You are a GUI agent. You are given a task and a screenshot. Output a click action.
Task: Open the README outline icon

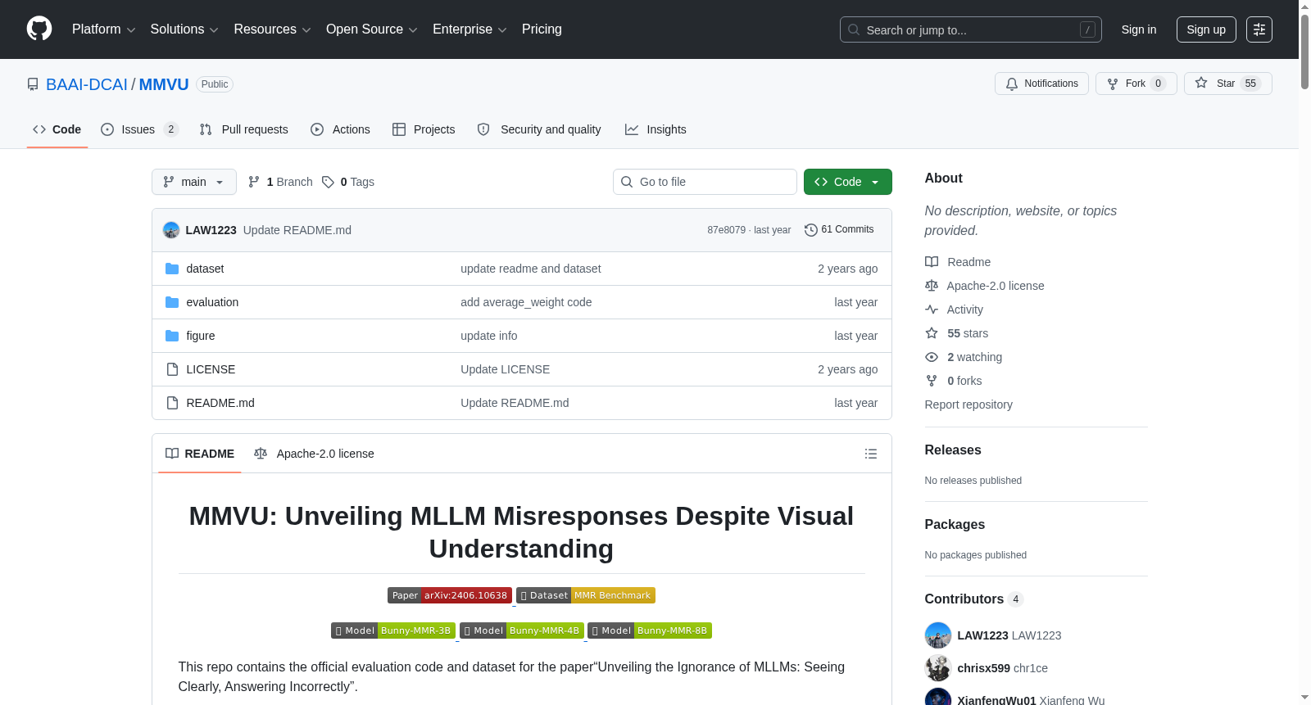point(871,454)
